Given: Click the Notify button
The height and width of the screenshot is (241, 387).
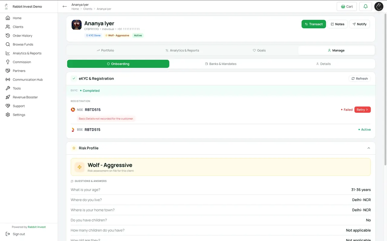Looking at the screenshot, I should (x=359, y=24).
